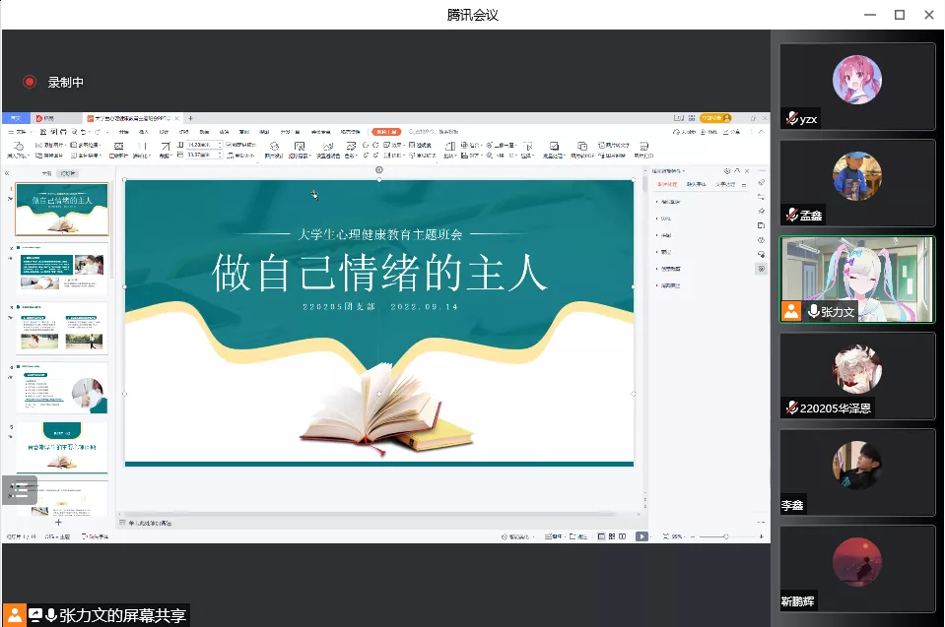The height and width of the screenshot is (627, 945).
Task: Click the crop picture tool icon
Action: pyautogui.click(x=117, y=145)
